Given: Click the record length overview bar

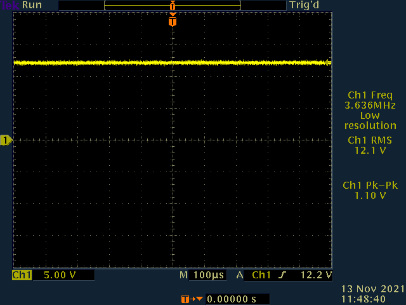Looking at the screenshot, I should 173,5.
